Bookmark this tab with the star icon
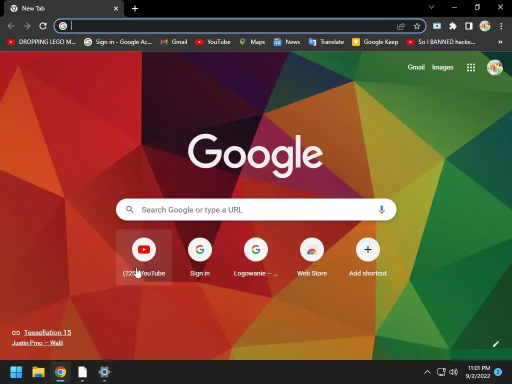 (x=416, y=26)
